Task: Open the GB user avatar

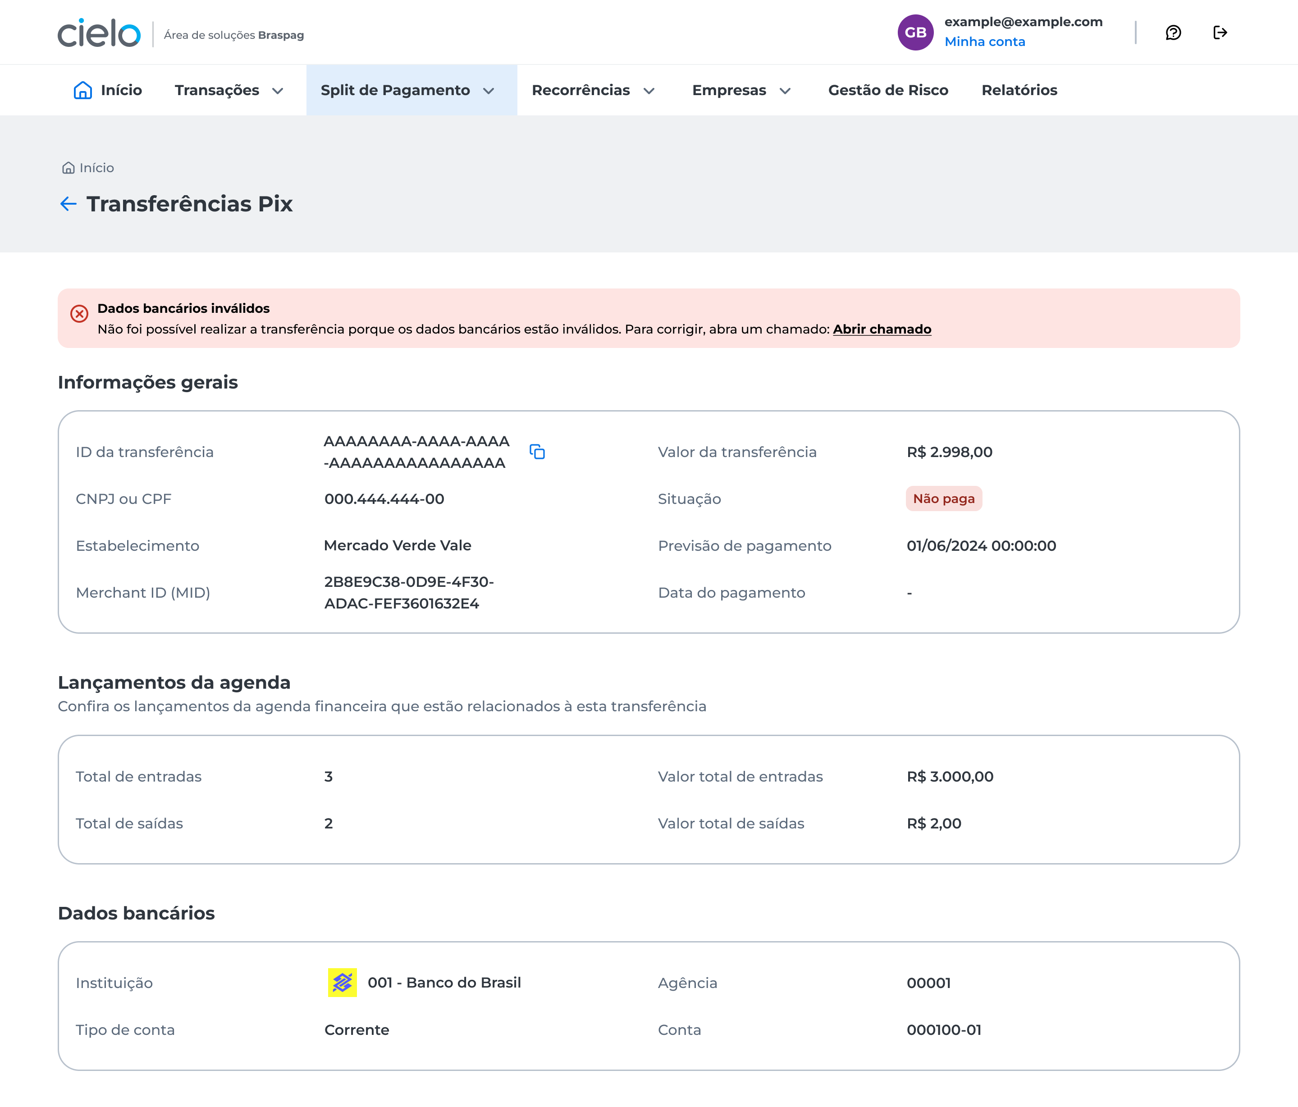Action: (x=915, y=32)
